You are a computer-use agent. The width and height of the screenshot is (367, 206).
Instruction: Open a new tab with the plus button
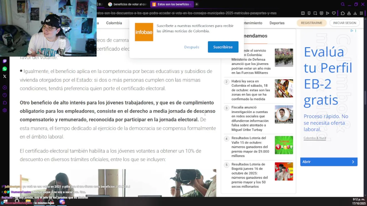coord(197,4)
